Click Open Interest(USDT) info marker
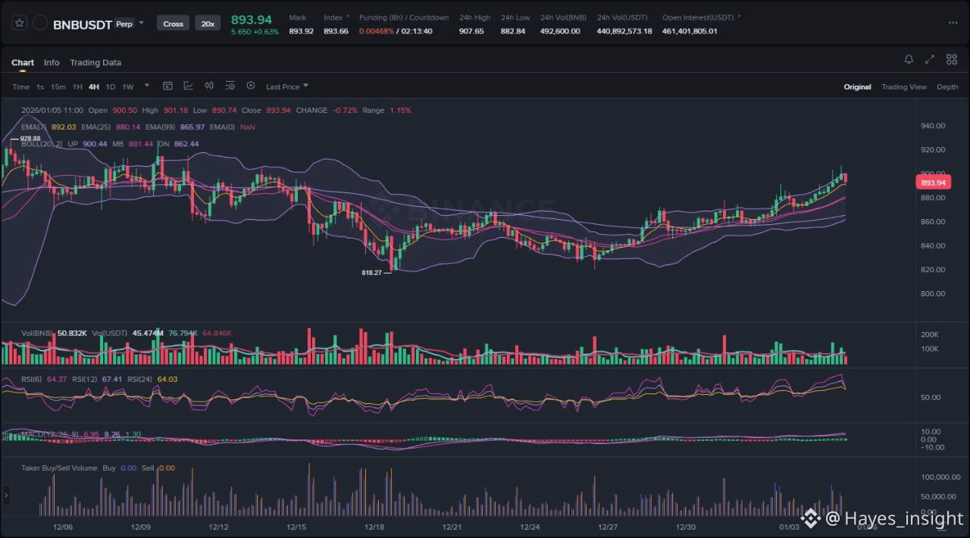This screenshot has width=970, height=538. pyautogui.click(x=739, y=16)
